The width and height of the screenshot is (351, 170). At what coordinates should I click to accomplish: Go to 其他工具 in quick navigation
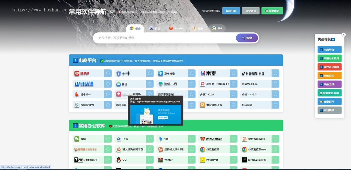(329, 84)
